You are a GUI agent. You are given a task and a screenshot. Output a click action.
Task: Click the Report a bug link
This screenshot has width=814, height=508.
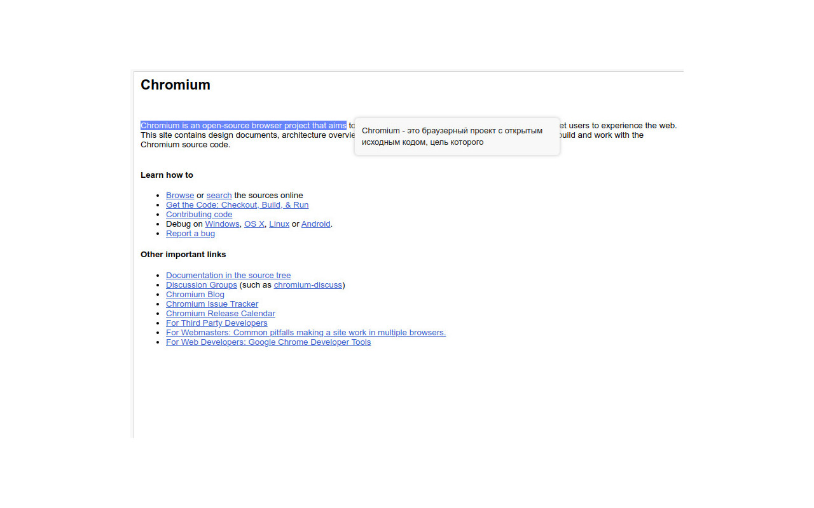click(190, 234)
